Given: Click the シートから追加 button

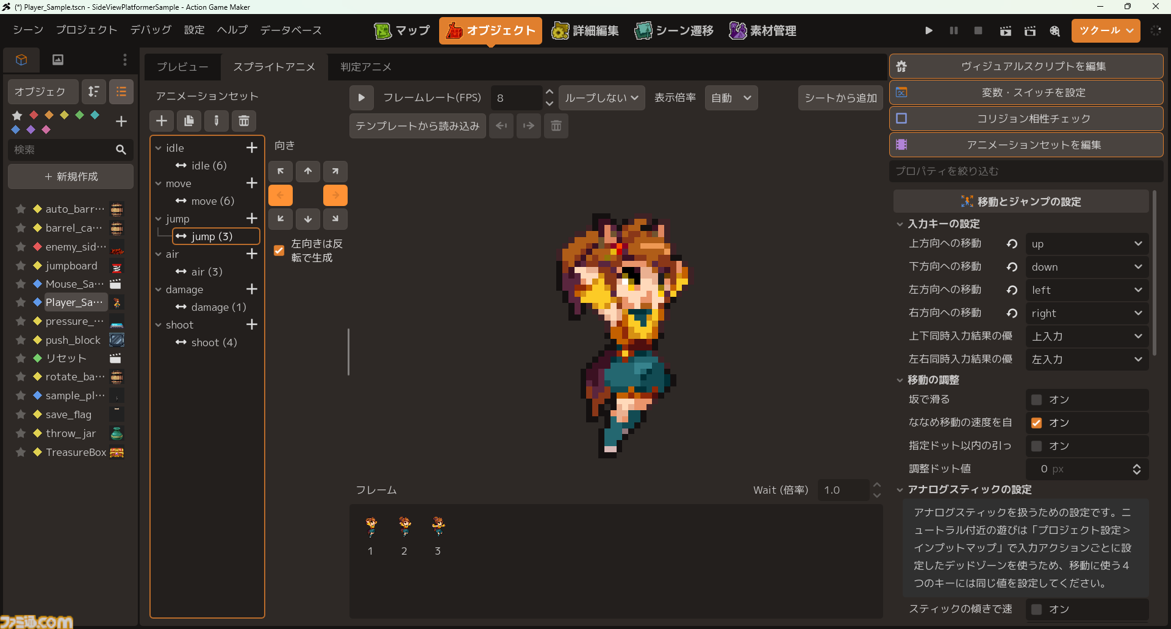Looking at the screenshot, I should point(840,98).
